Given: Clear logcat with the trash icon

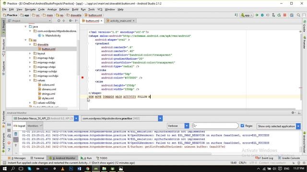Looking at the screenshot, I should pyautogui.click(x=16, y=134).
